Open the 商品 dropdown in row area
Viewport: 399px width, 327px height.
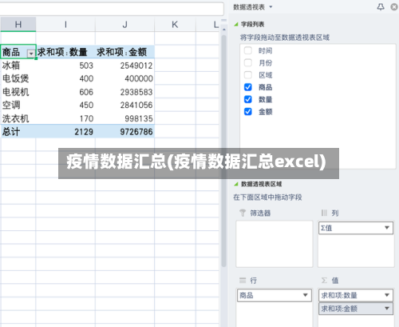(306, 295)
